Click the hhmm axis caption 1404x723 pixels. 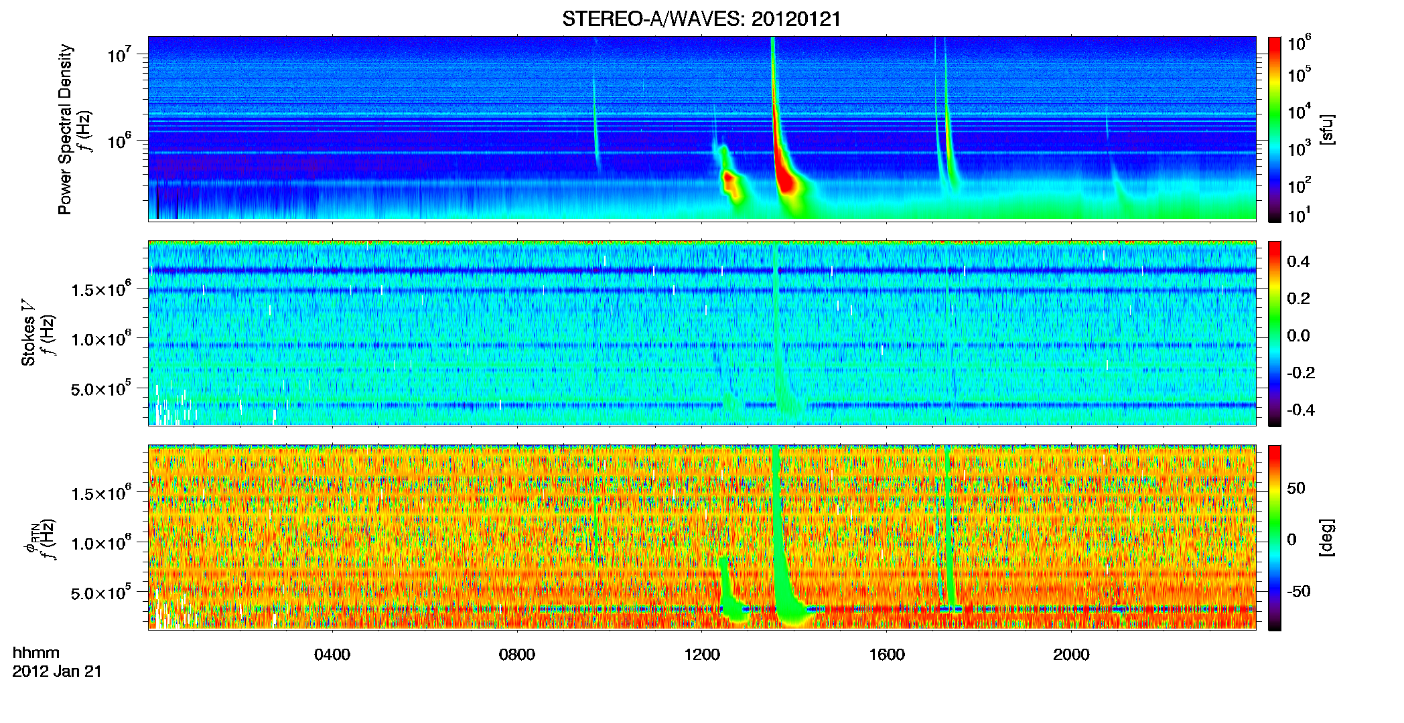tap(36, 653)
